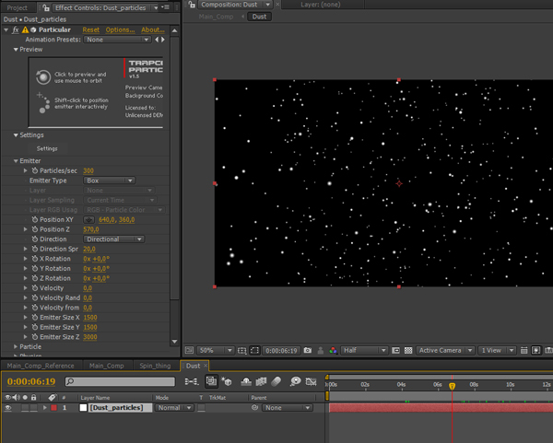Toggle the Composition viewer lock icon
This screenshot has width=553, height=443.
click(192, 5)
